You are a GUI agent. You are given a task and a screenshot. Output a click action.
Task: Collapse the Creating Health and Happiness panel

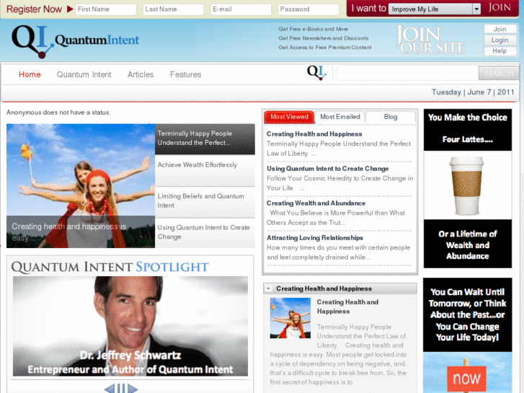(269, 288)
